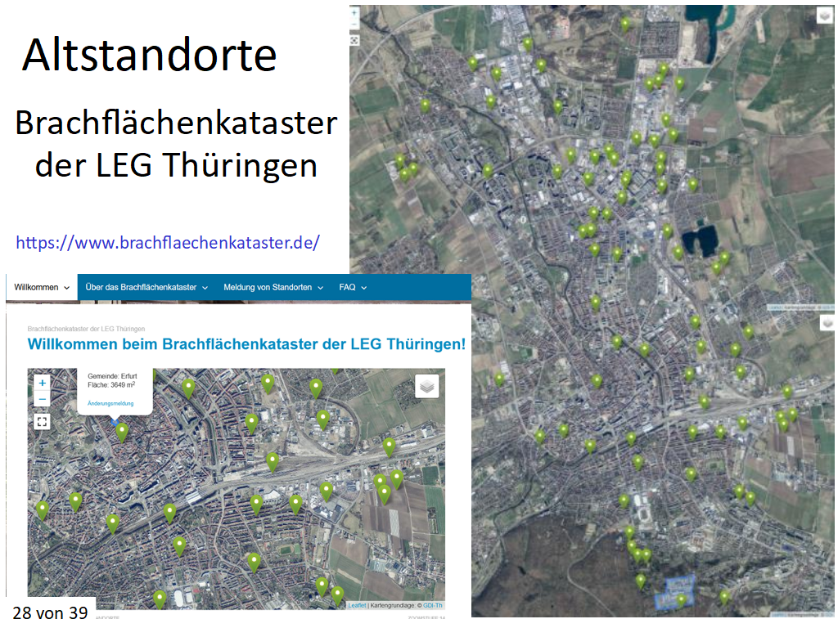The image size is (838, 628).
Task: Expand the Über das Brachflächenkataster menu
Action: pyautogui.click(x=146, y=287)
